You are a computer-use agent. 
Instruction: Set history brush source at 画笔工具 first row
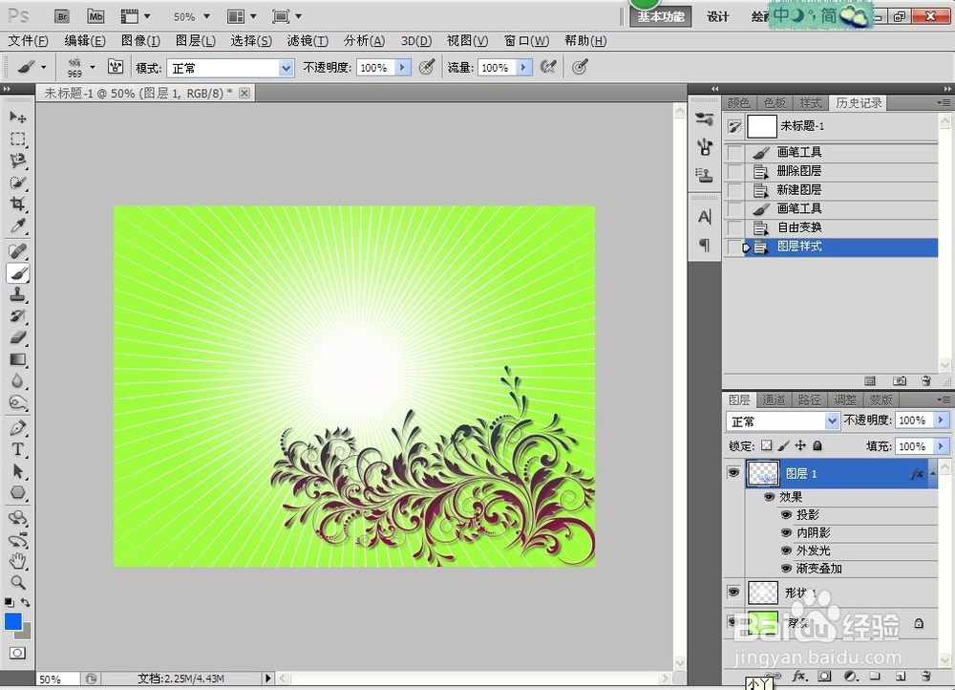pyautogui.click(x=735, y=152)
